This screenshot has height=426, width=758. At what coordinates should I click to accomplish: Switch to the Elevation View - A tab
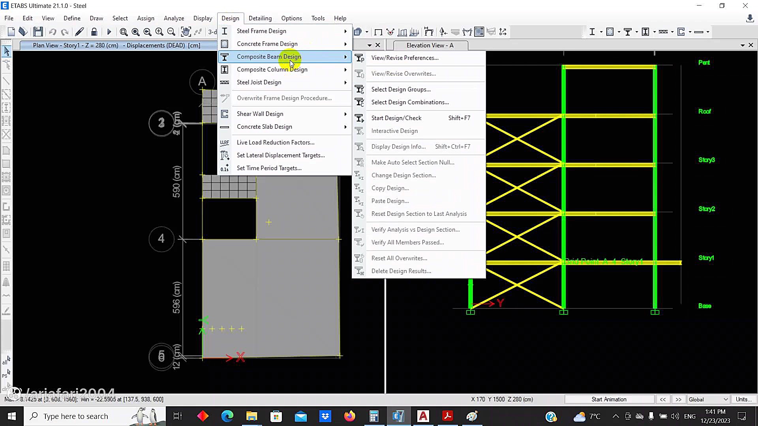[x=430, y=45]
